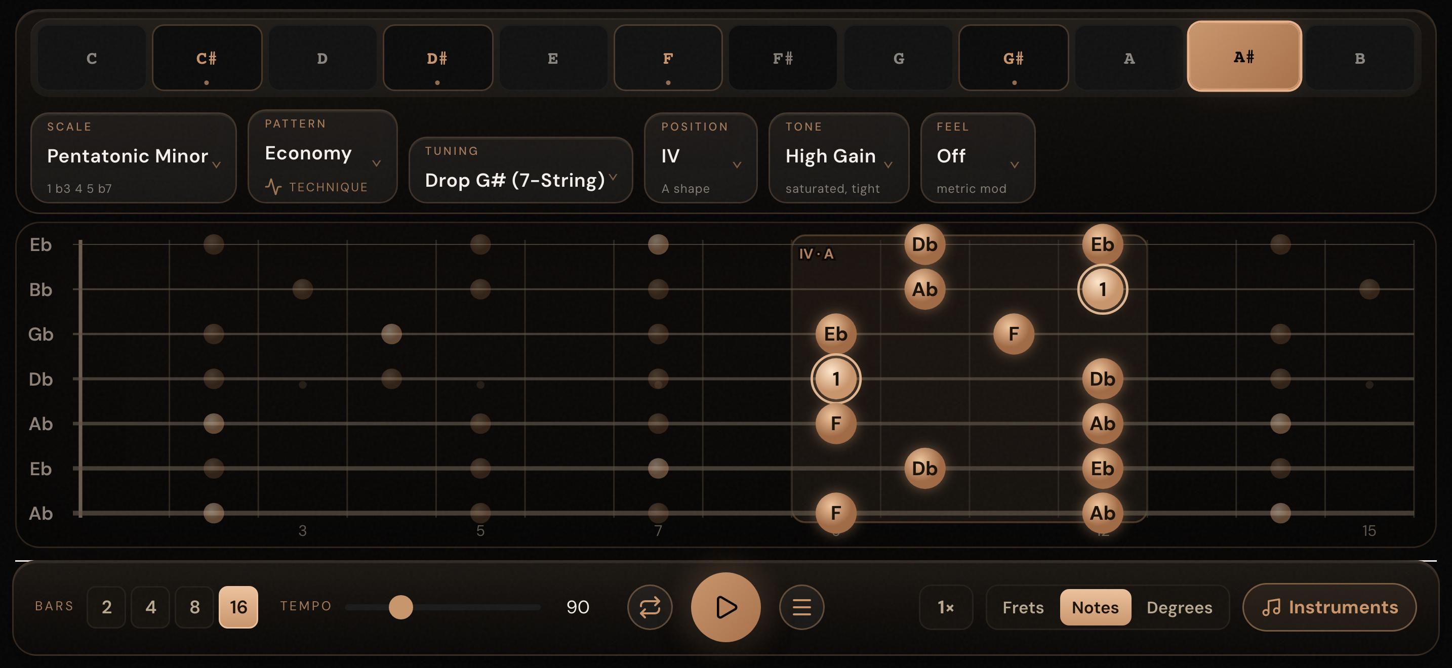The width and height of the screenshot is (1452, 668).
Task: Click the Db string label
Action: click(x=41, y=379)
